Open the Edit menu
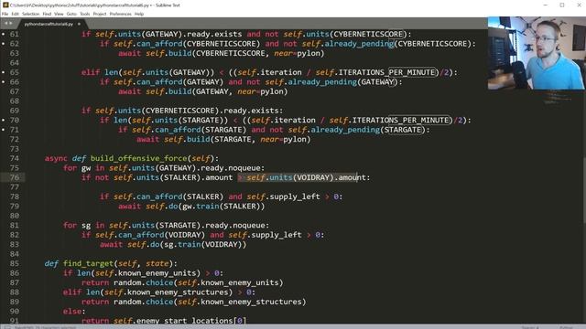Image resolution: width=586 pixels, height=329 pixels. [x=15, y=14]
